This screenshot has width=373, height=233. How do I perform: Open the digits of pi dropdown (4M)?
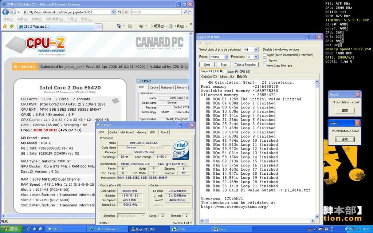click(256, 50)
